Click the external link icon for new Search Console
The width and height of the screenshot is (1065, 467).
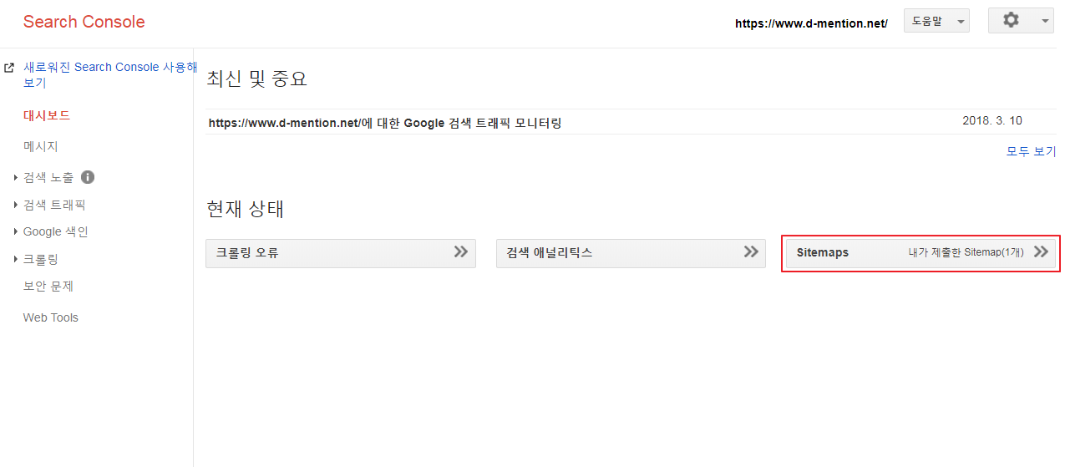click(x=9, y=68)
